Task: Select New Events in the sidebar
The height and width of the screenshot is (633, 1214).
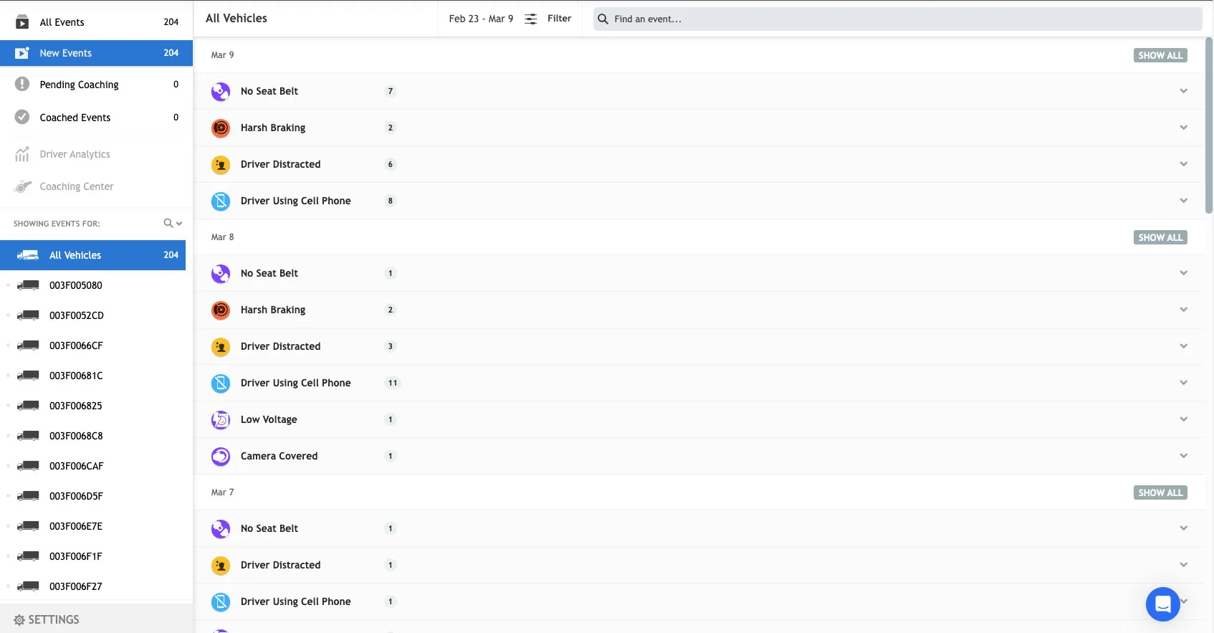Action: click(96, 53)
